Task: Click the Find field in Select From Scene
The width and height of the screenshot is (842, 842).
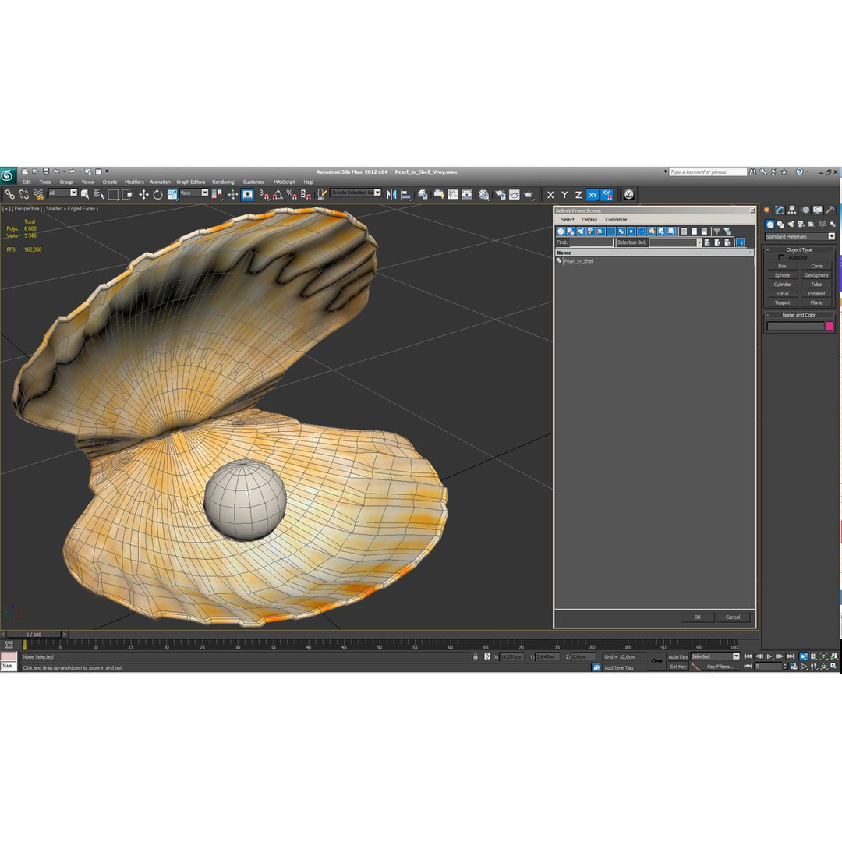Action: (x=591, y=242)
